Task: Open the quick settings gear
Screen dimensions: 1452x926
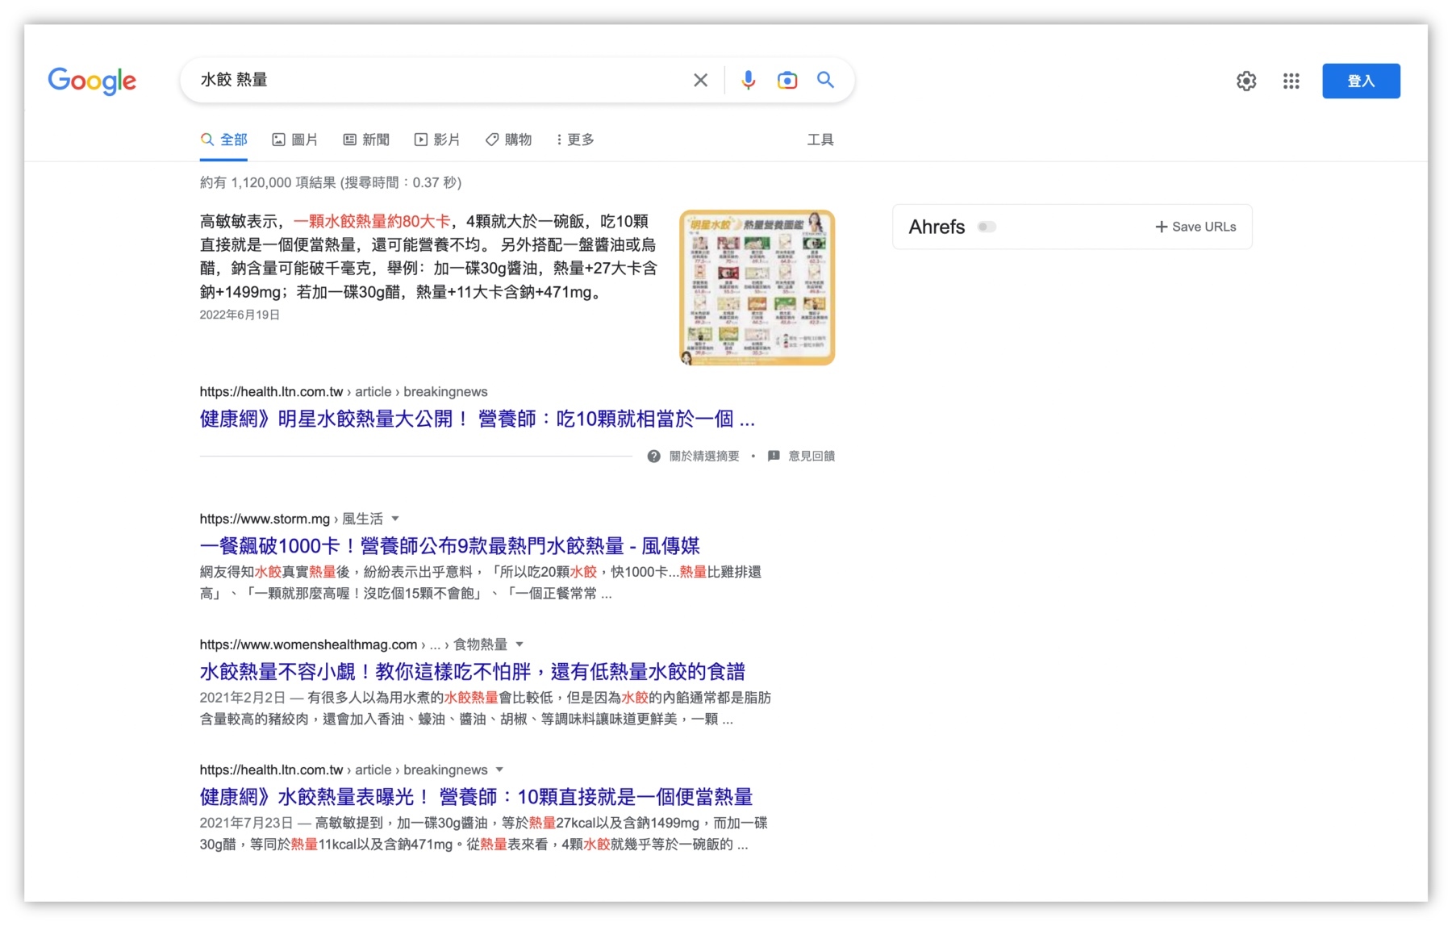Action: 1245,81
